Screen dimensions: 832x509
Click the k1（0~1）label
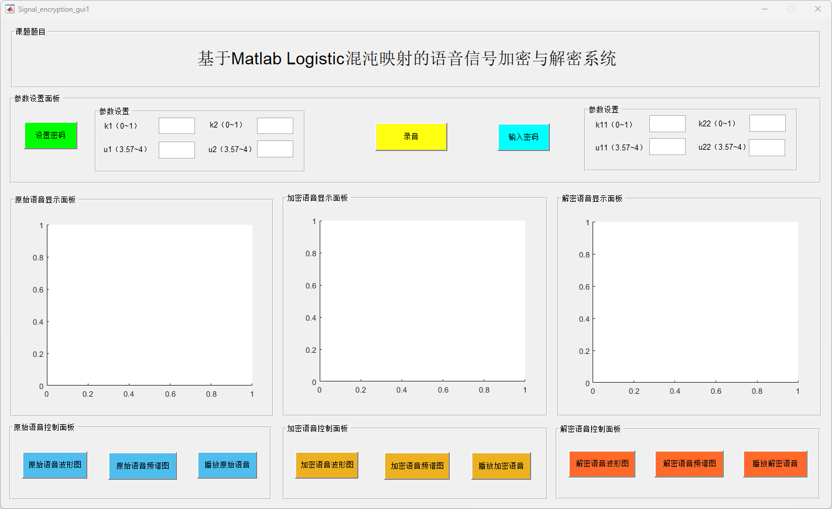coord(121,126)
